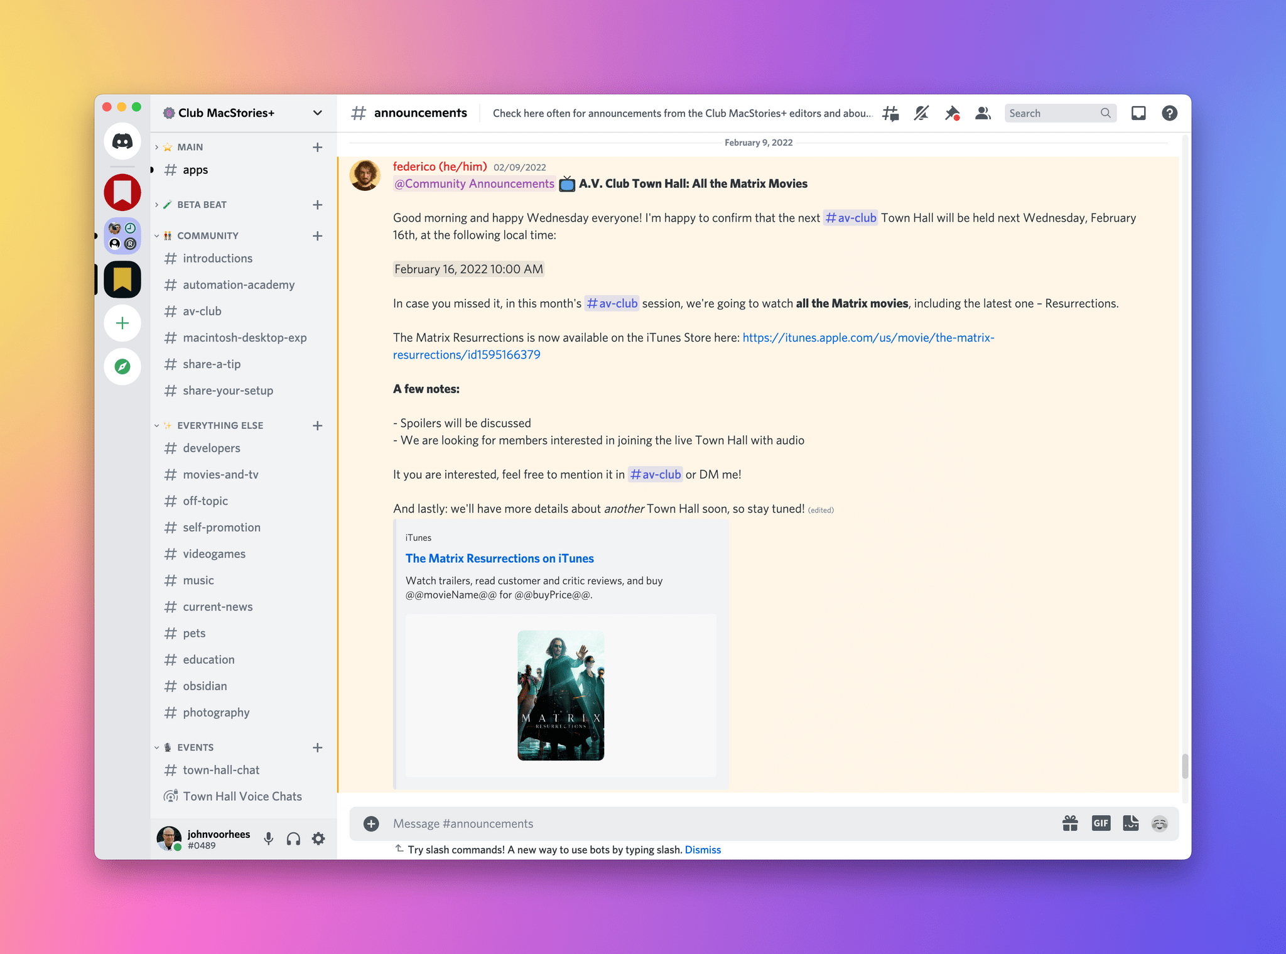Viewport: 1286px width, 954px height.
Task: Click the members list toggle icon
Action: [983, 112]
